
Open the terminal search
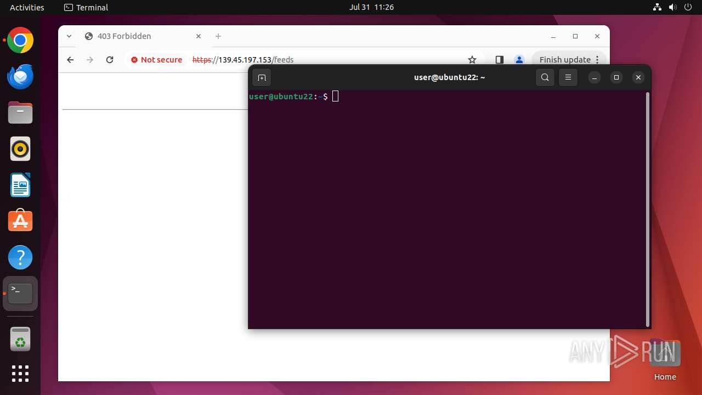(x=545, y=77)
